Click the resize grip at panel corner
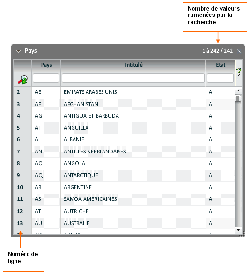 point(242,235)
